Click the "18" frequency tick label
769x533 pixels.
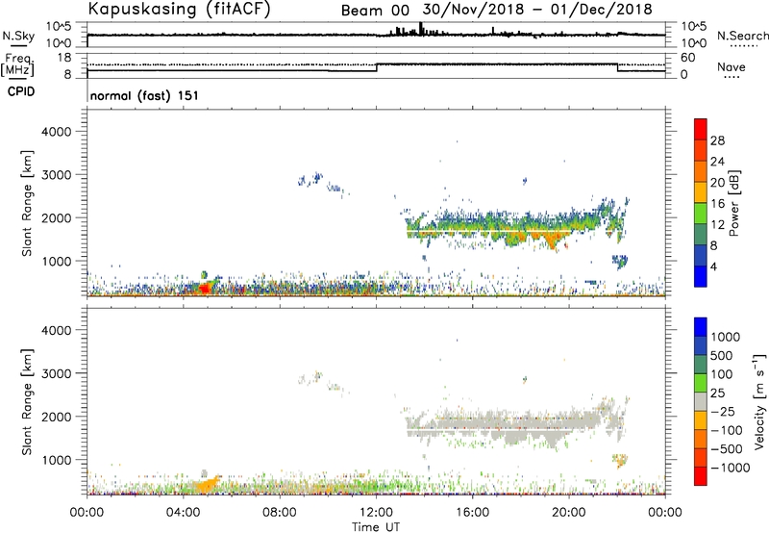pyautogui.click(x=64, y=58)
